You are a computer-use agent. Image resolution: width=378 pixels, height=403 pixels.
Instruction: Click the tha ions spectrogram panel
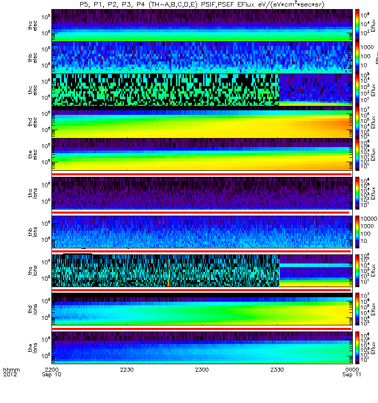click(202, 193)
